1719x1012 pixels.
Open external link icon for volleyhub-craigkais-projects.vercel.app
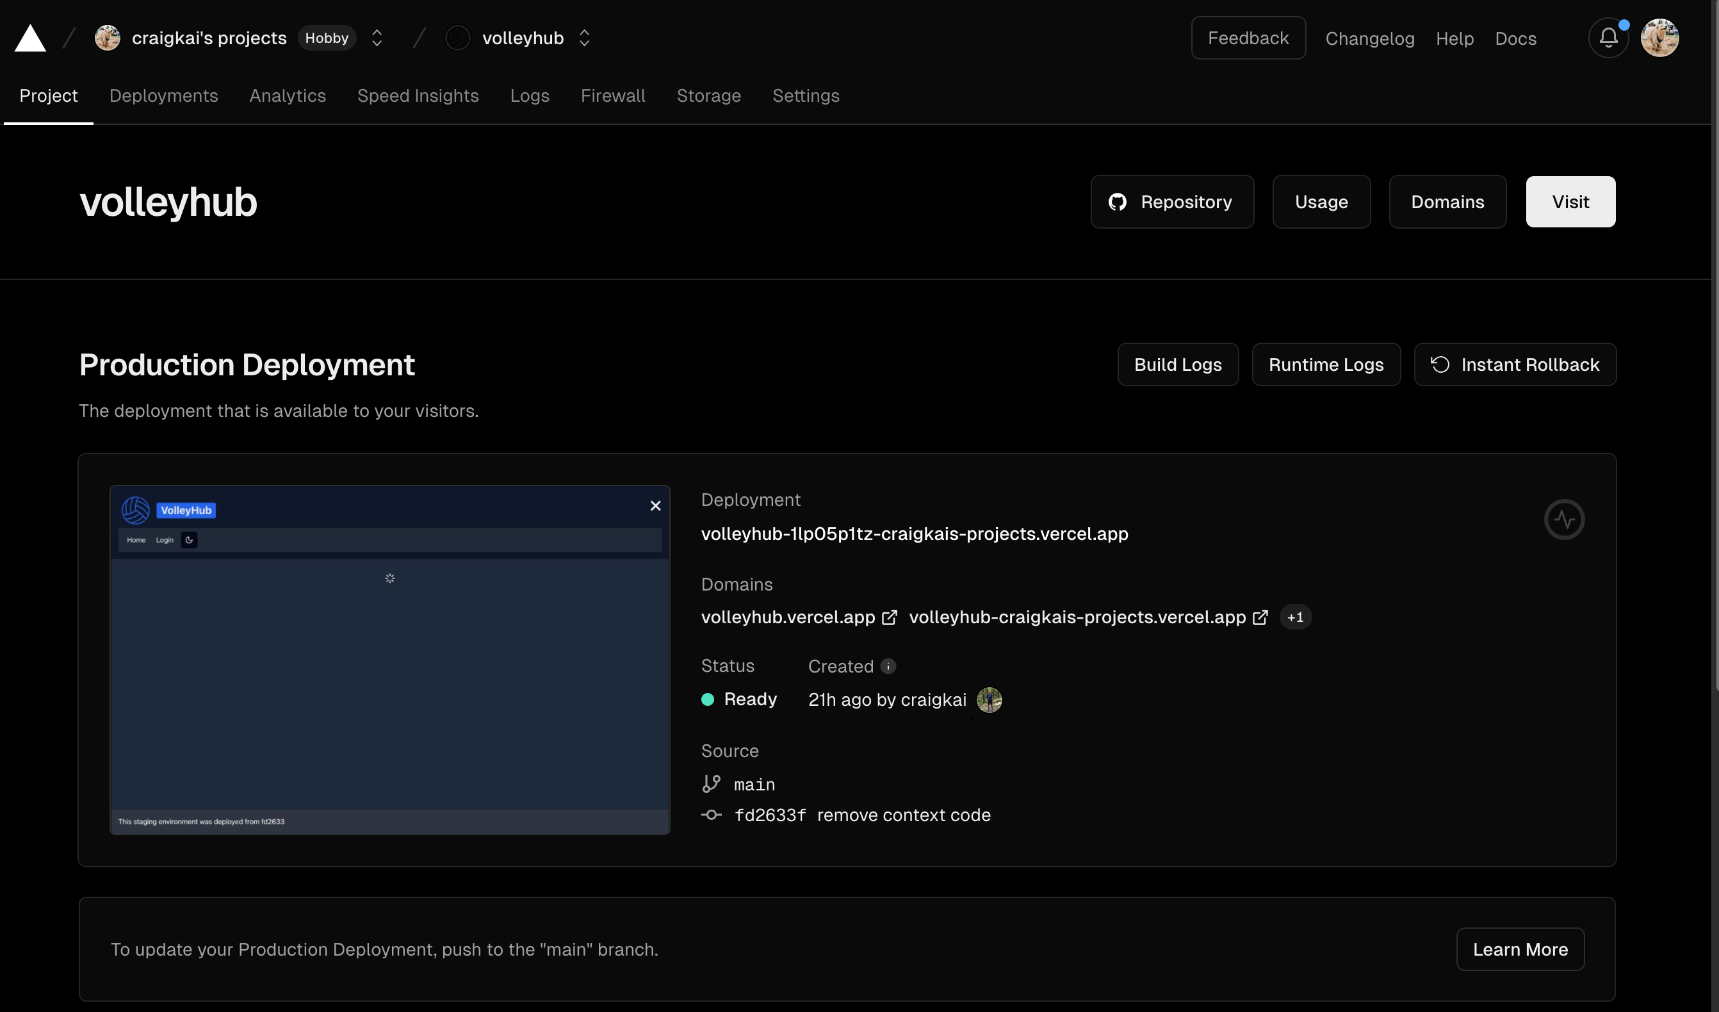(x=1260, y=617)
